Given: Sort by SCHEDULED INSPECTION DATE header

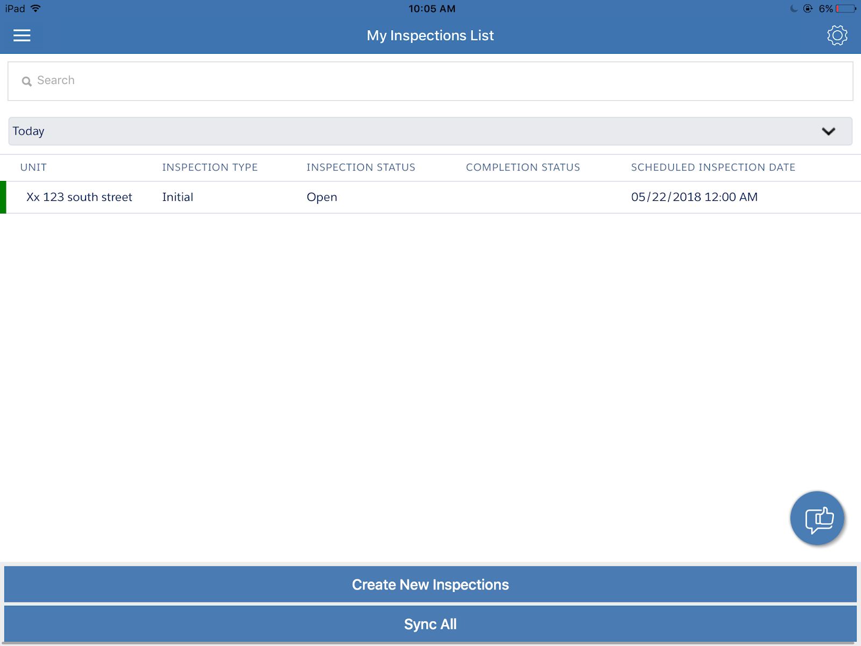Looking at the screenshot, I should pos(713,167).
